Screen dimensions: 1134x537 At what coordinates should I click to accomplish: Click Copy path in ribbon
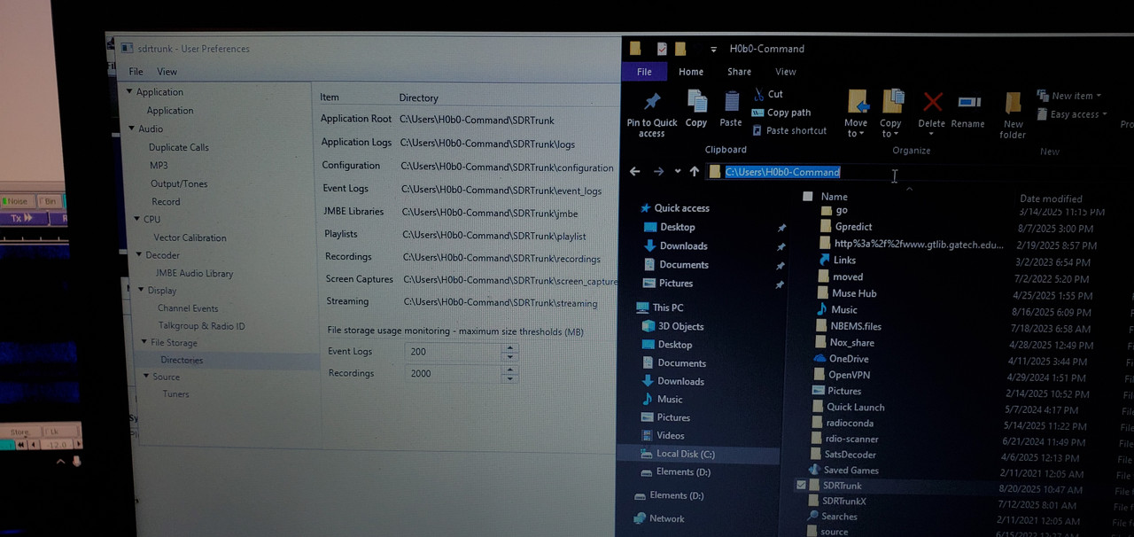pyautogui.click(x=781, y=113)
